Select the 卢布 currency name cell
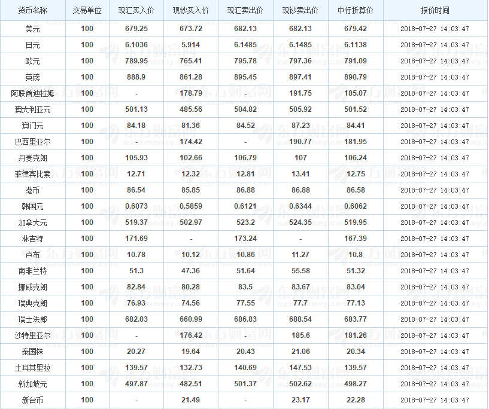Image resolution: width=489 pixels, height=409 pixels. (33, 255)
